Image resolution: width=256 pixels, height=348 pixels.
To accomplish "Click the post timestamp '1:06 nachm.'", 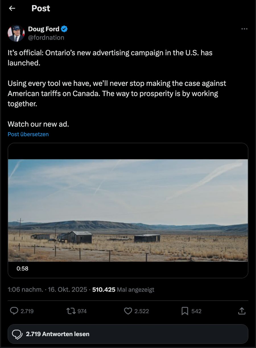I will (25, 290).
